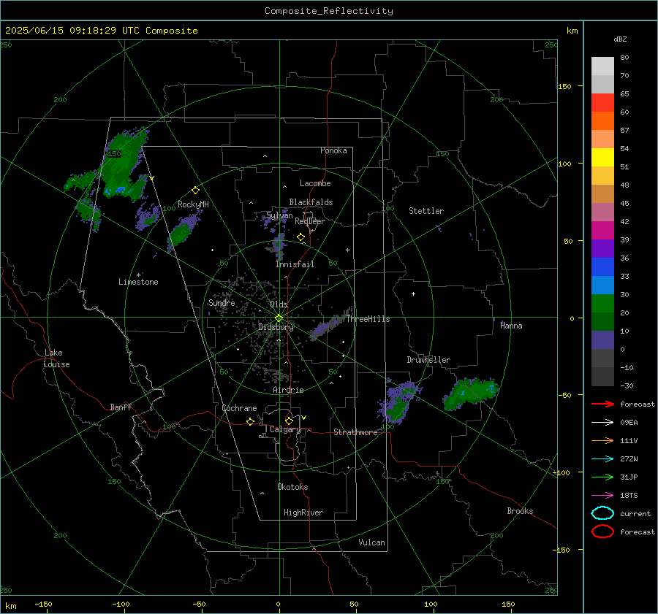Viewport: 658px width, 614px height.
Task: Click the ThreeHills label on the map
Action: pos(368,319)
